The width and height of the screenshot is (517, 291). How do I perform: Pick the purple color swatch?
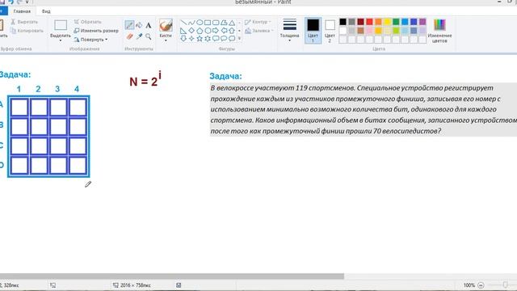tap(422, 22)
